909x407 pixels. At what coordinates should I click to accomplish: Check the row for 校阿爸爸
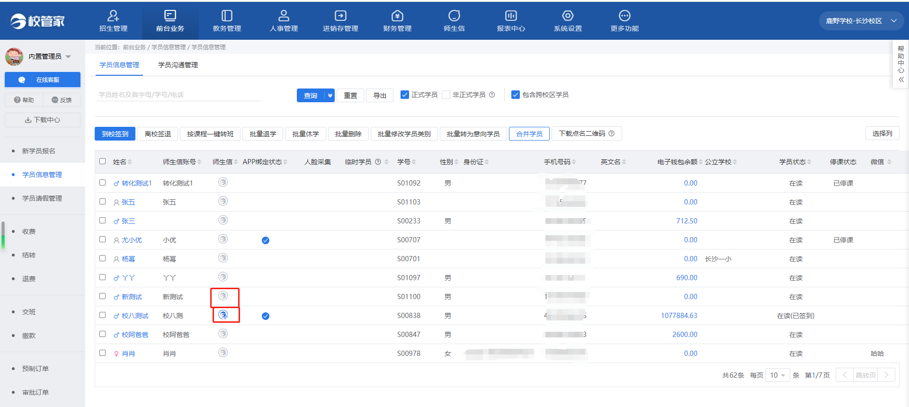coord(103,334)
